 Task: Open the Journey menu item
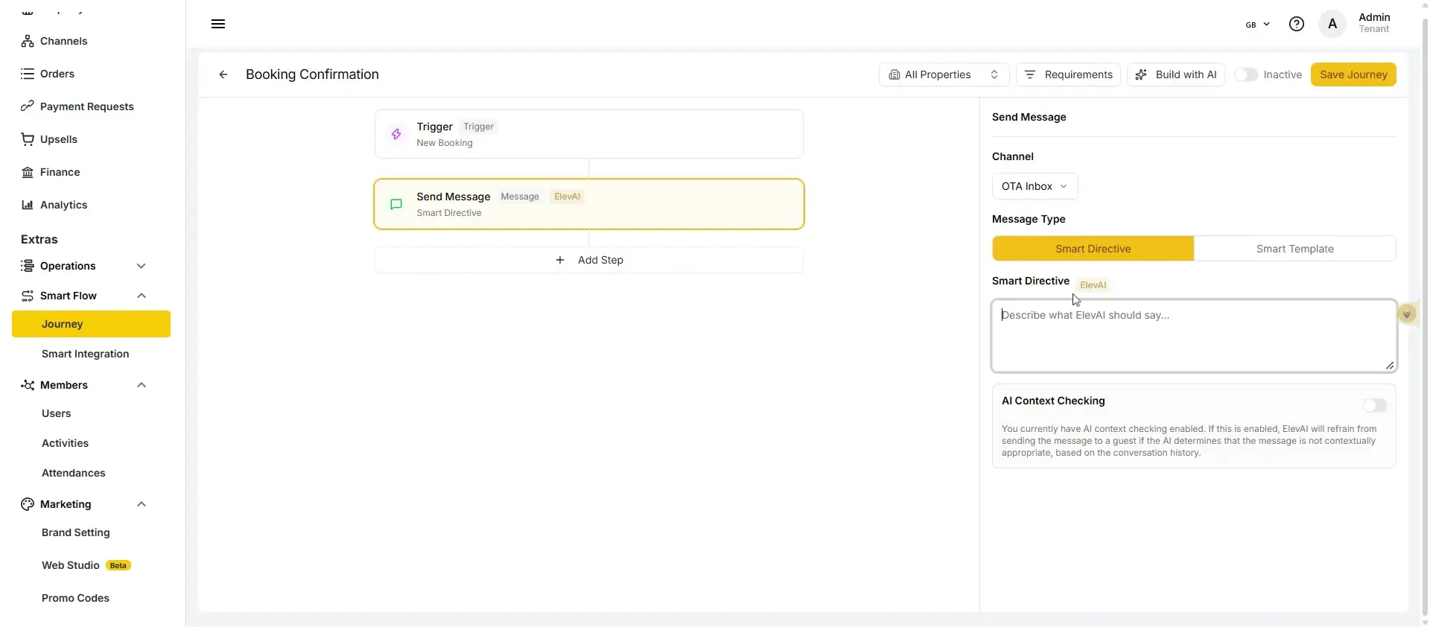[x=91, y=324]
